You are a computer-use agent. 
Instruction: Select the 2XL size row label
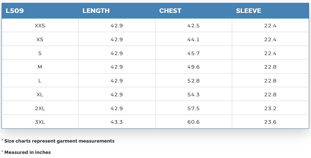tap(40, 108)
